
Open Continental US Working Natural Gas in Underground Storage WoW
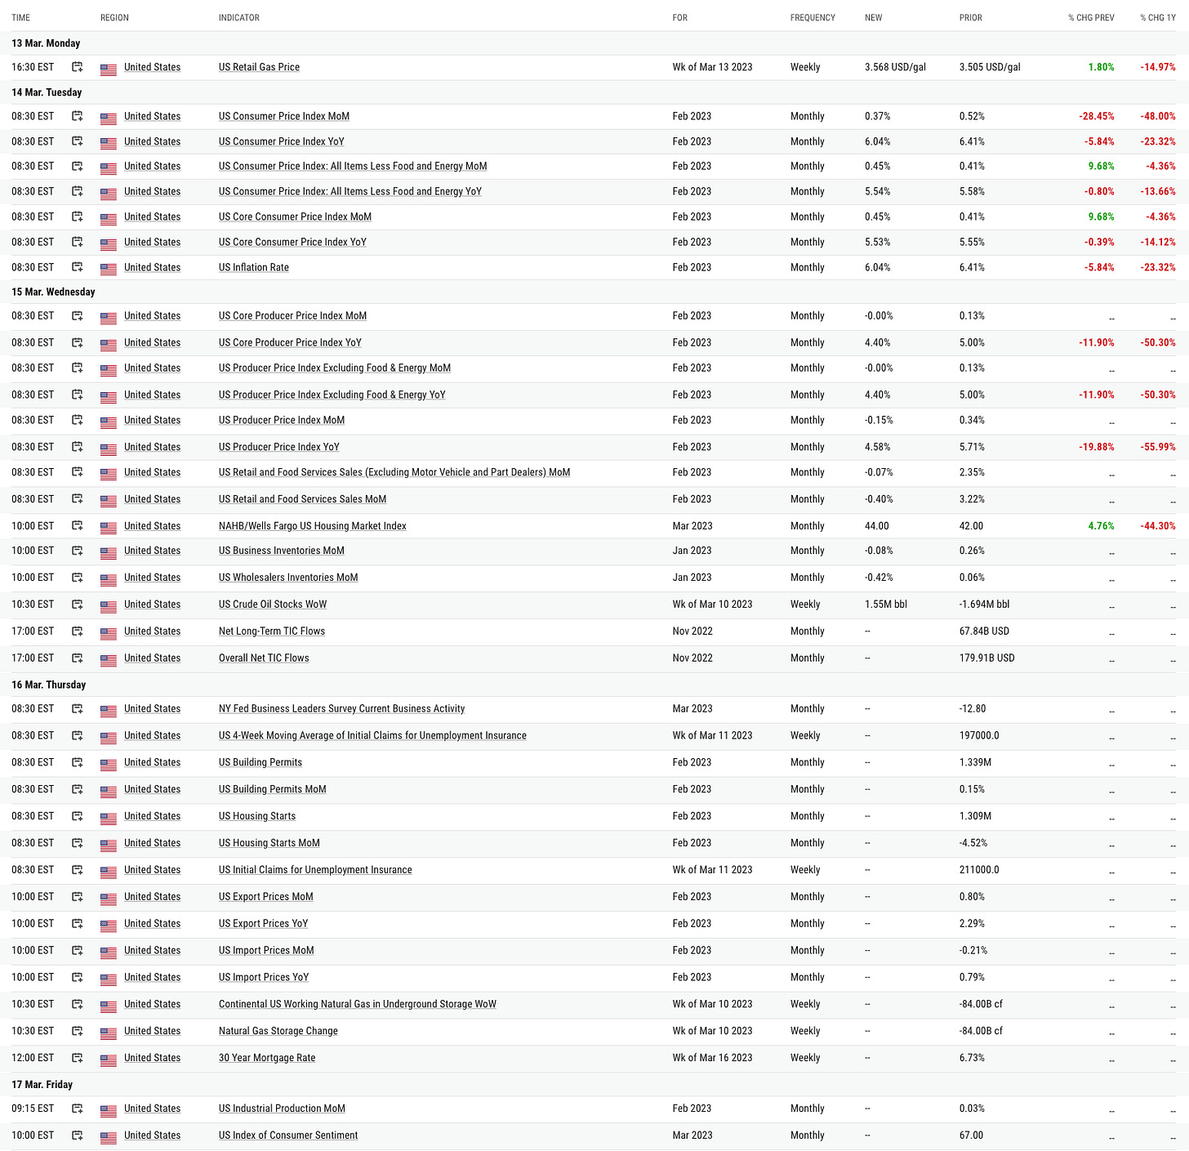(358, 1004)
